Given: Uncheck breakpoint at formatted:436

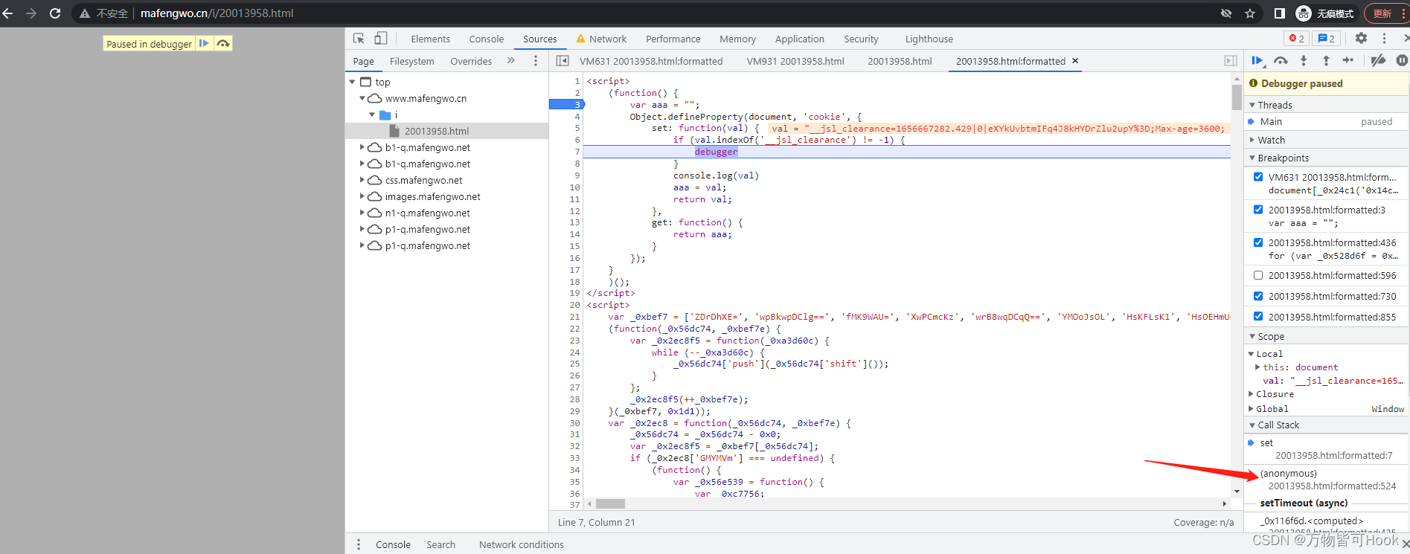Looking at the screenshot, I should [x=1258, y=242].
